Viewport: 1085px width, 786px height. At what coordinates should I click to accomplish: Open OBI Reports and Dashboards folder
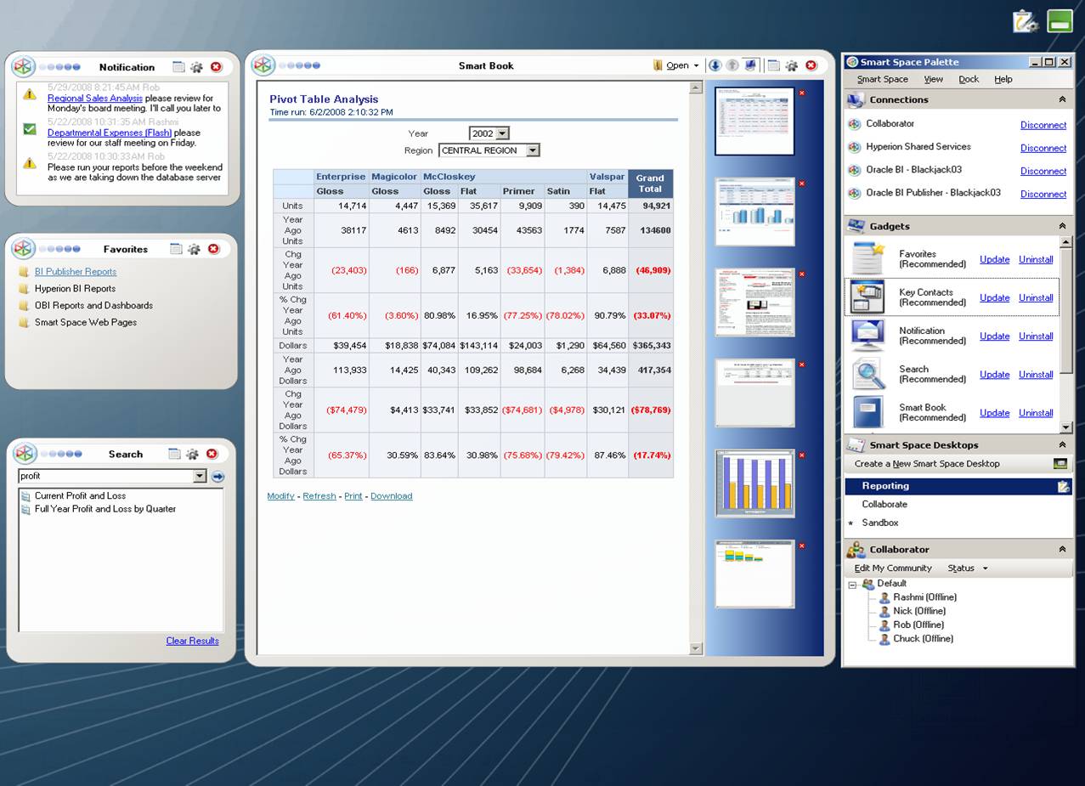tap(93, 306)
